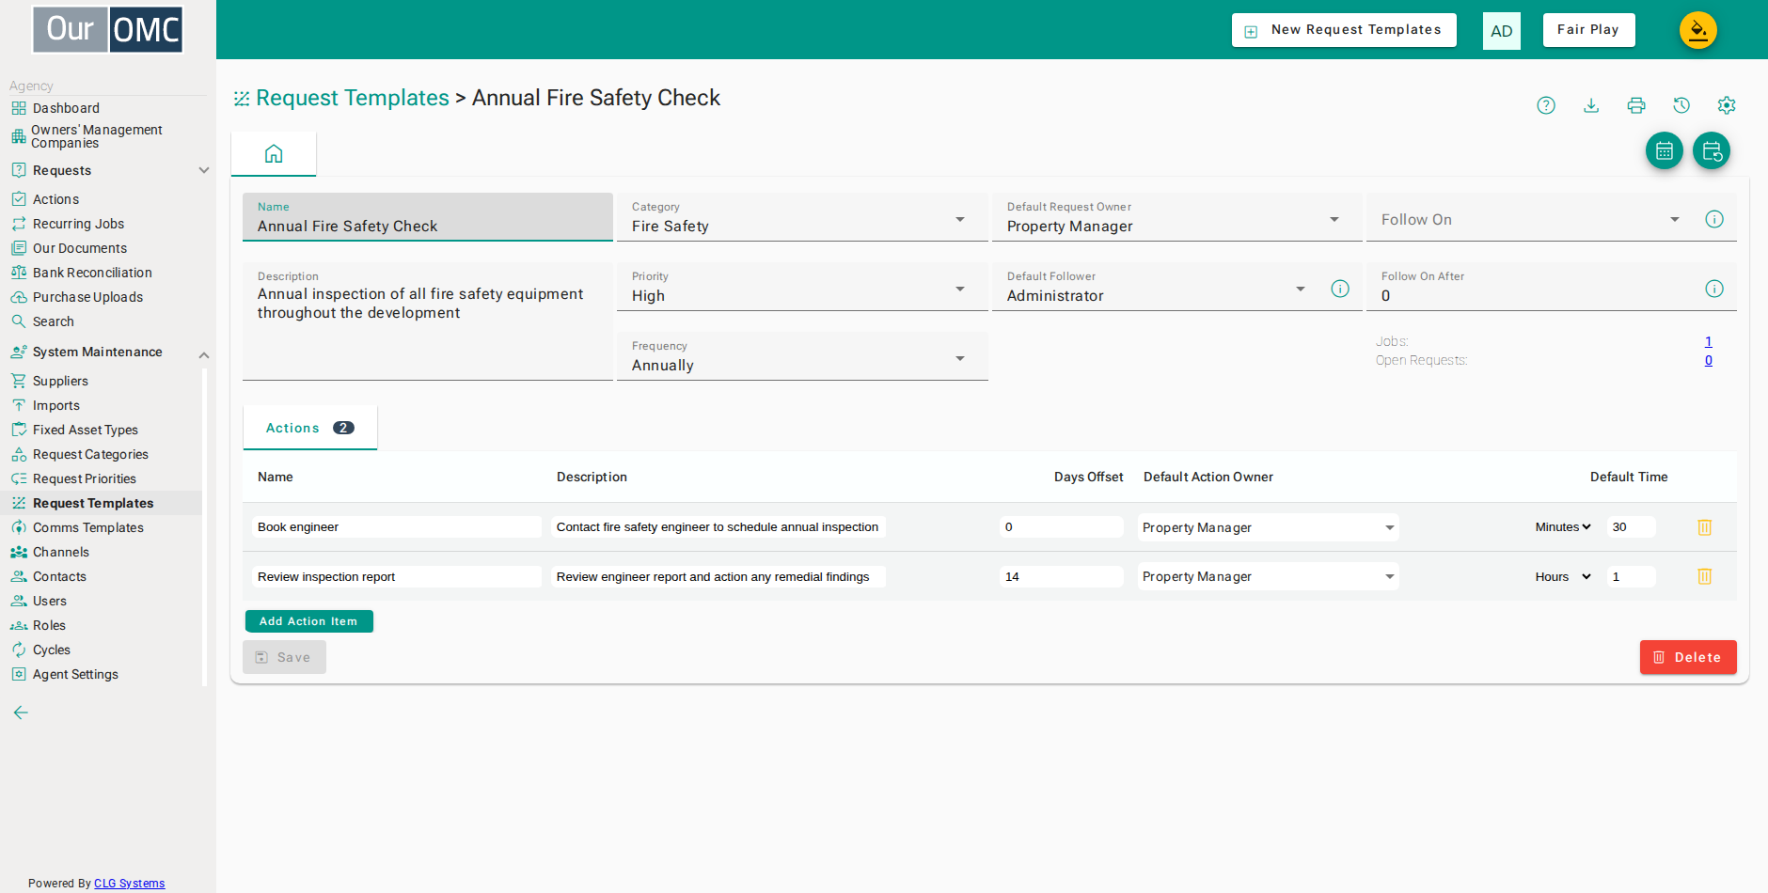Open the Home tab icon
This screenshot has height=893, width=1768.
pos(274,153)
